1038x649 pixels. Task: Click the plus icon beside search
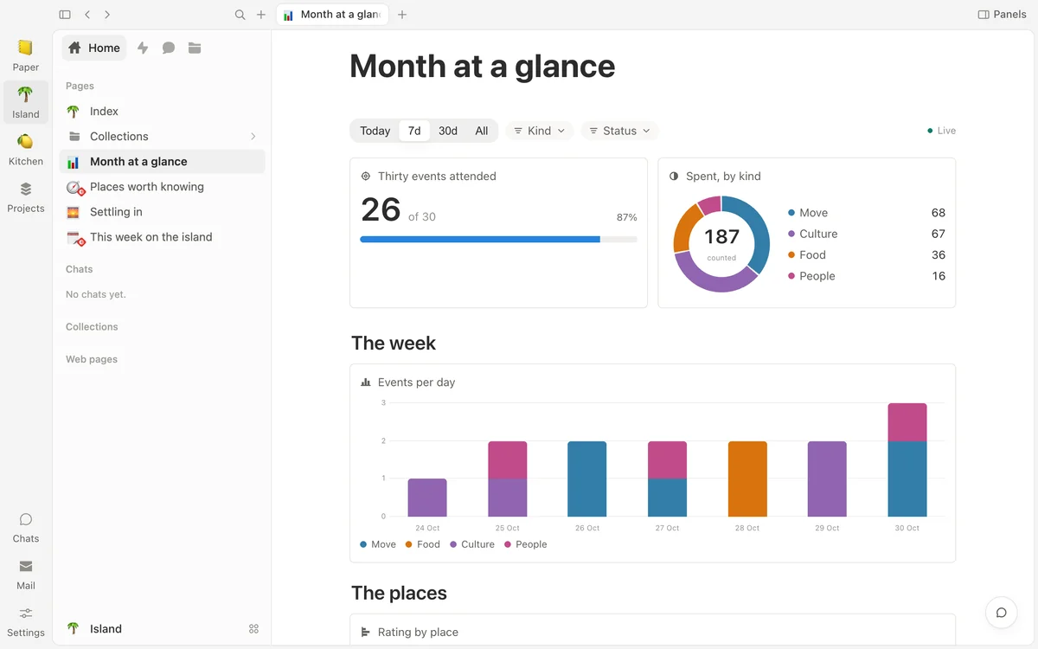click(261, 15)
